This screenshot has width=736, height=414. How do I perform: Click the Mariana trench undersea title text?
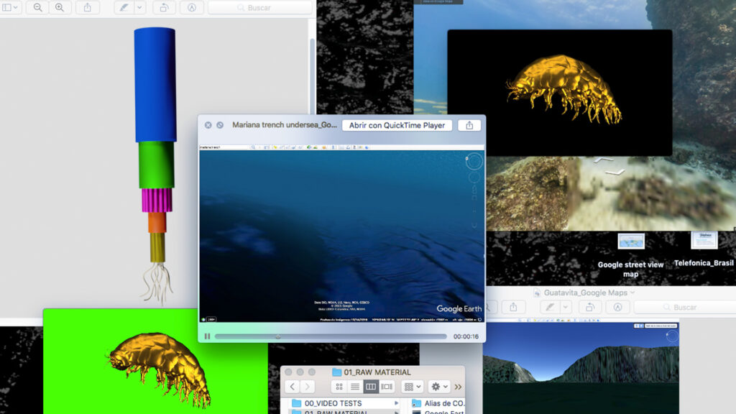[x=285, y=125]
